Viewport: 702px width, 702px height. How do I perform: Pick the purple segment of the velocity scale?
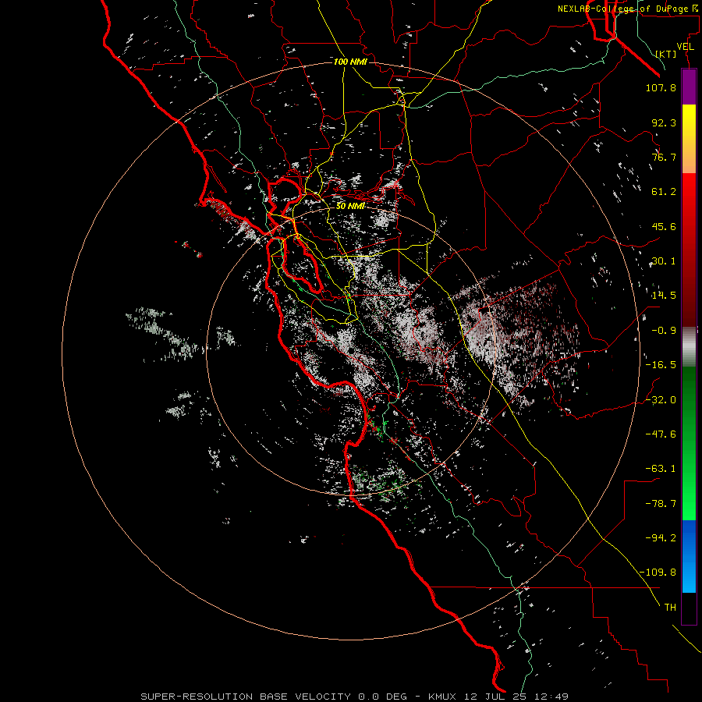coord(689,87)
